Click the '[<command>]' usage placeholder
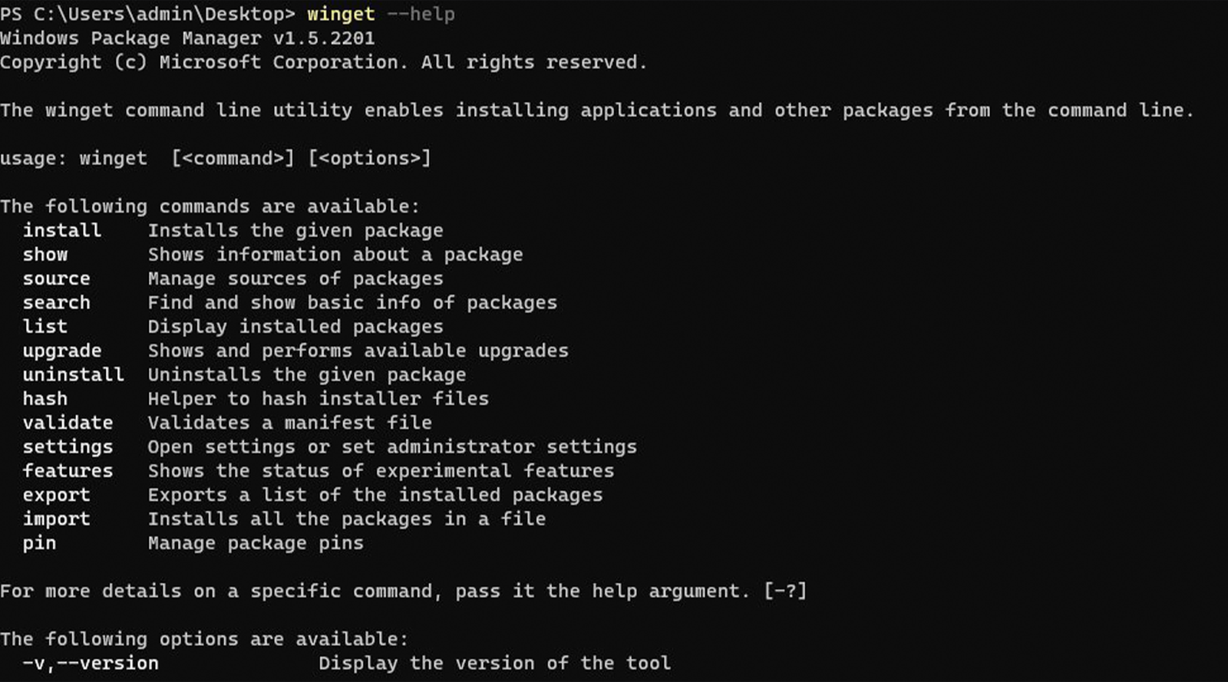The height and width of the screenshot is (682, 1228). 233,158
